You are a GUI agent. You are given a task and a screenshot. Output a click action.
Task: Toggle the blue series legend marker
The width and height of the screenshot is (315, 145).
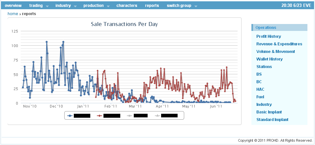[x=70, y=116]
